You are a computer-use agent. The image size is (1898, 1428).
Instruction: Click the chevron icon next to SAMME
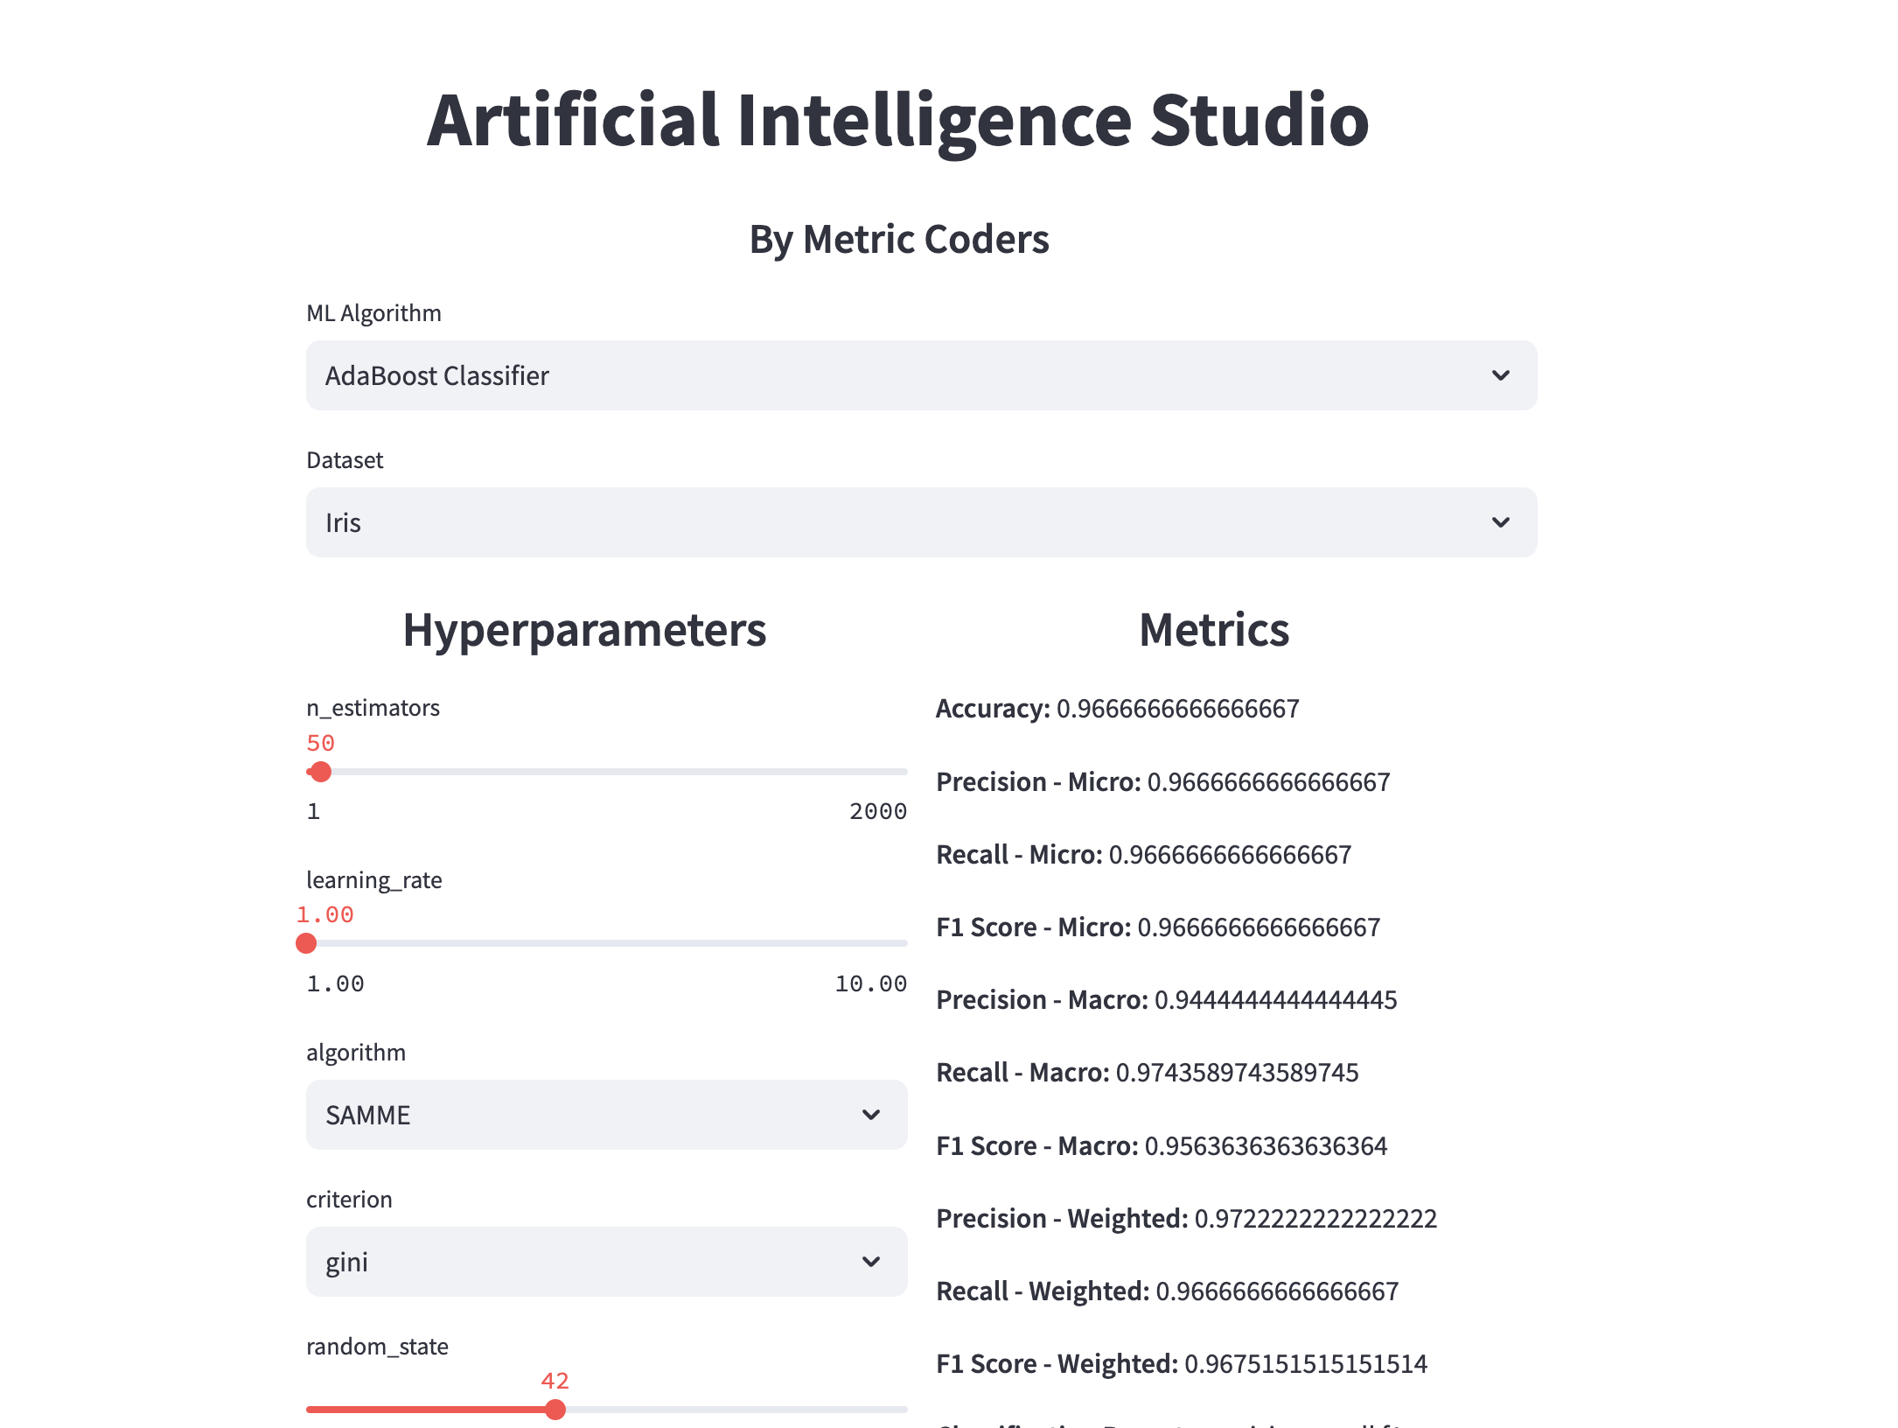pyautogui.click(x=870, y=1115)
